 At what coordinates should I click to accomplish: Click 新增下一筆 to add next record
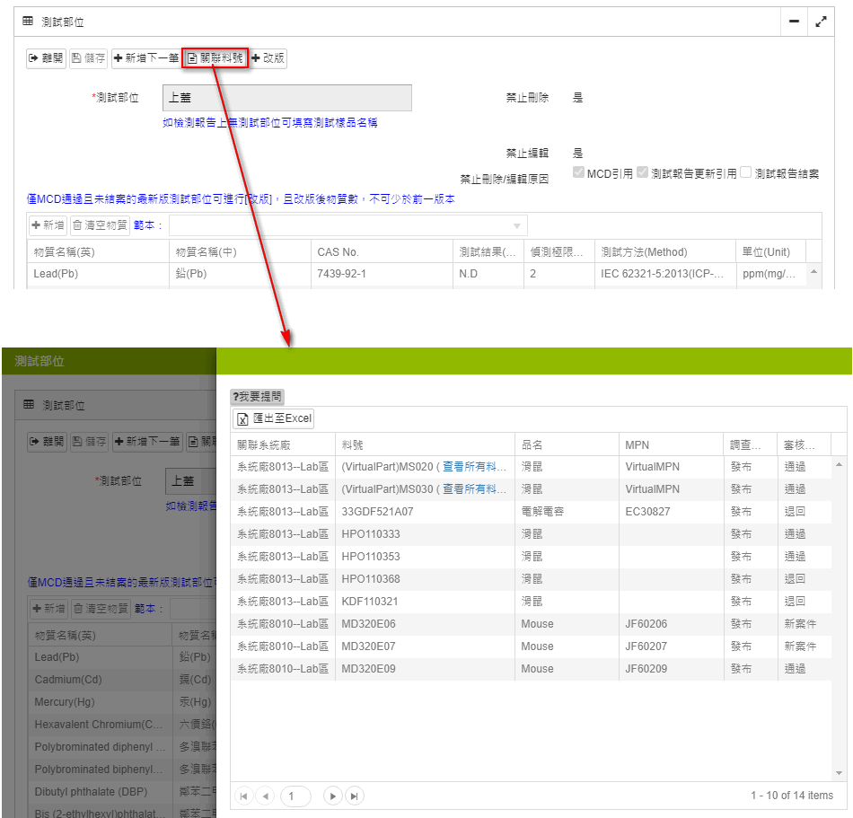point(145,58)
